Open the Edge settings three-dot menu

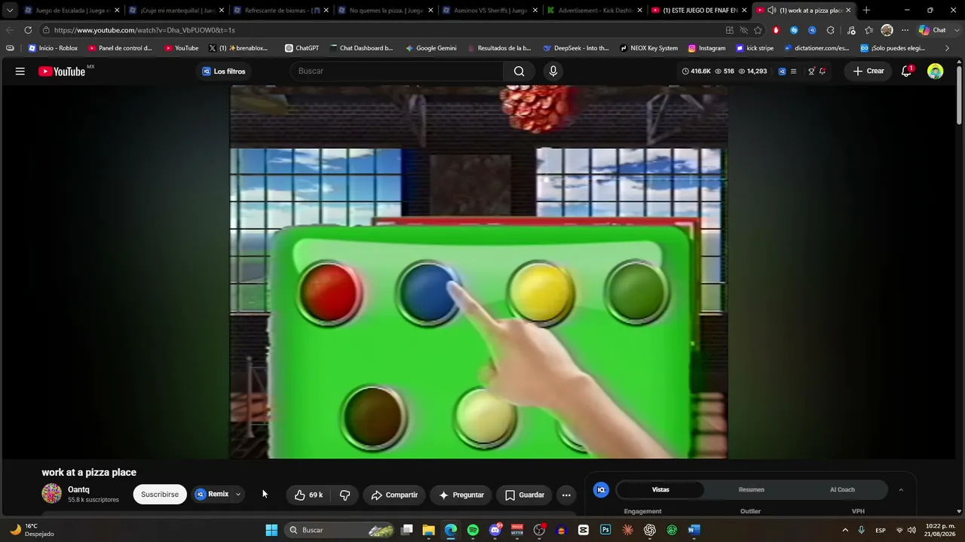(x=905, y=30)
